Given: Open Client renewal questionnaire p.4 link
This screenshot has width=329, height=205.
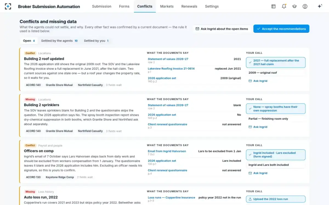Looking at the screenshot, I should (168, 170).
